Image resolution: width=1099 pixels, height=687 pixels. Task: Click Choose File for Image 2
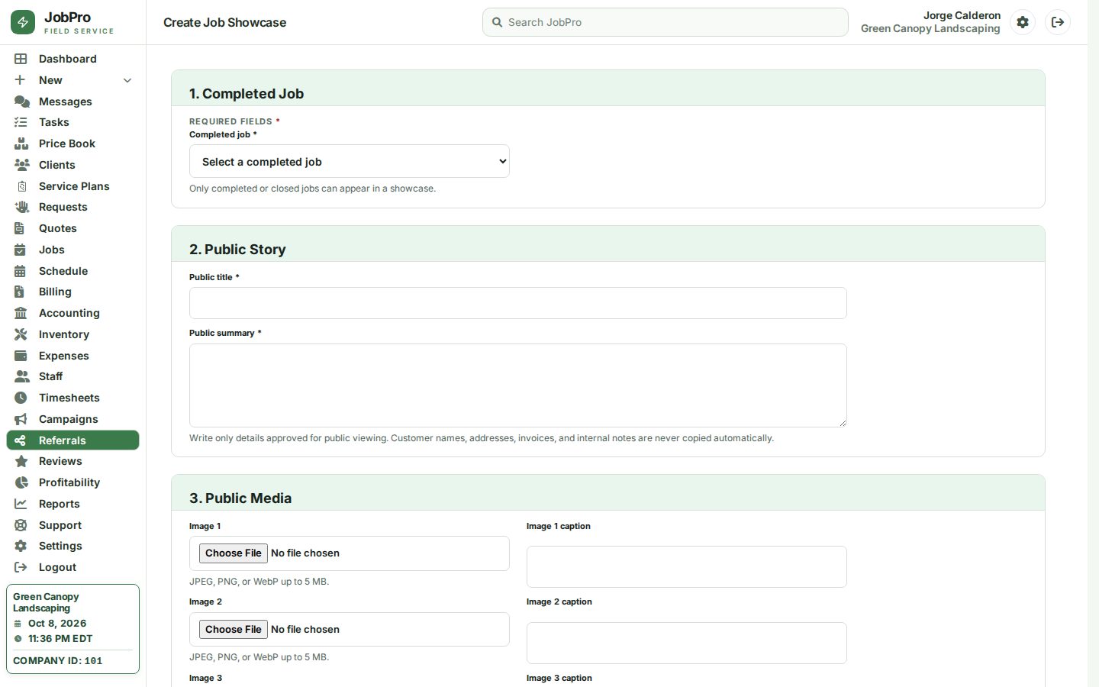tap(234, 629)
